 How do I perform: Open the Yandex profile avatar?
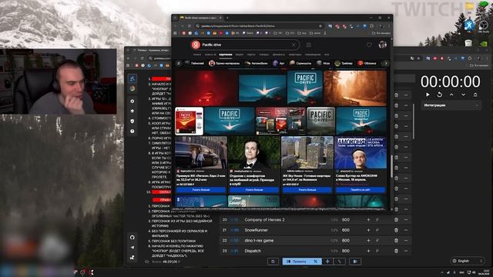[383, 45]
